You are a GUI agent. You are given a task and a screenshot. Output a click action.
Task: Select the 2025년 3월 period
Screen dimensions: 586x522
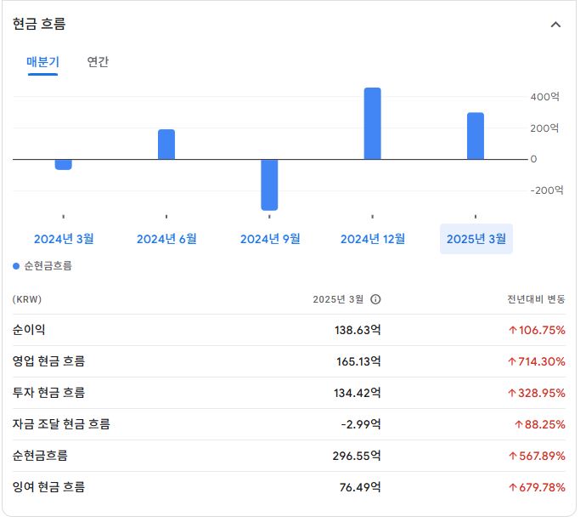[x=476, y=239]
